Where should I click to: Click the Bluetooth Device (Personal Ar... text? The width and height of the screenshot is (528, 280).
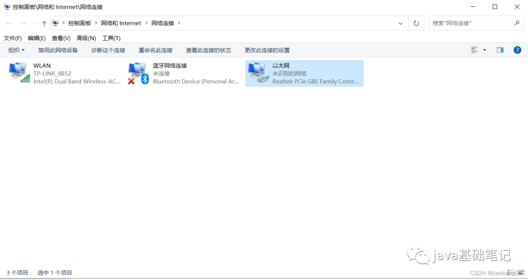196,81
